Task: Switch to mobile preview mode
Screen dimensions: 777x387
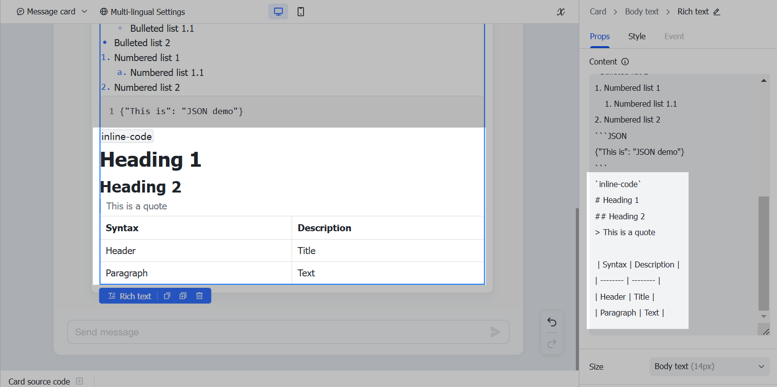Action: click(301, 11)
